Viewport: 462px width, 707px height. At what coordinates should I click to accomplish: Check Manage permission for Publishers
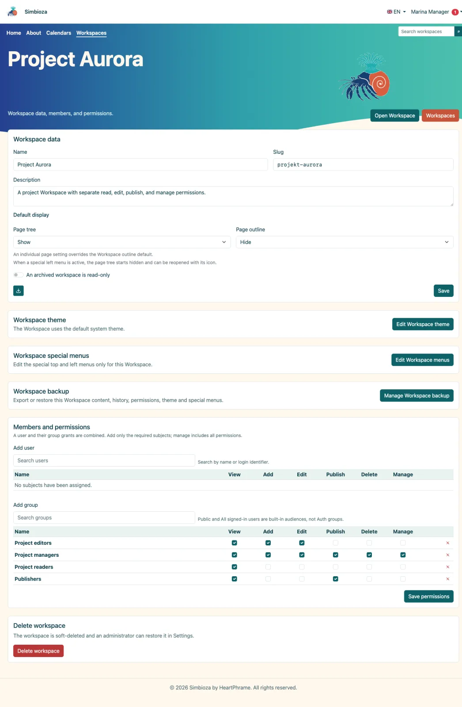(403, 579)
